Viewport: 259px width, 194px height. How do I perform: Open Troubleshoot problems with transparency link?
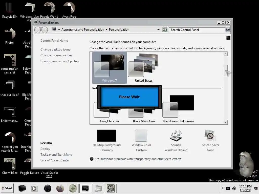[x=138, y=159]
